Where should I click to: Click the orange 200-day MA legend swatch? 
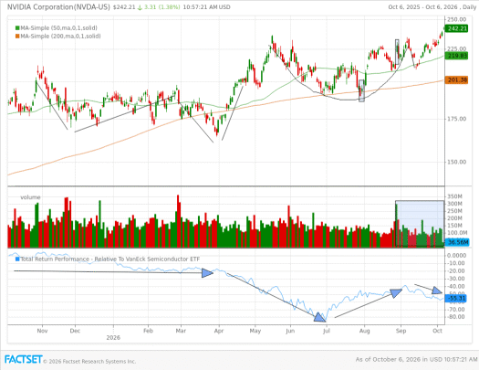click(17, 37)
